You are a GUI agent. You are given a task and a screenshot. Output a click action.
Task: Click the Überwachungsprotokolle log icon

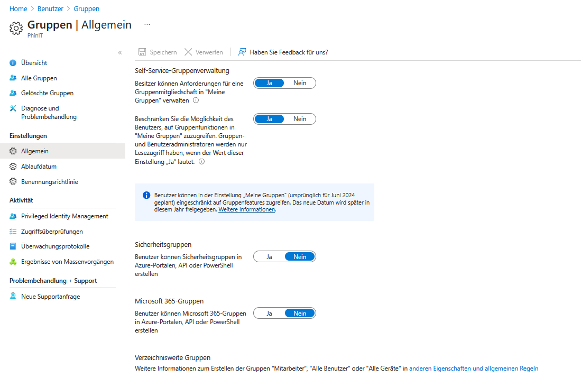12,246
